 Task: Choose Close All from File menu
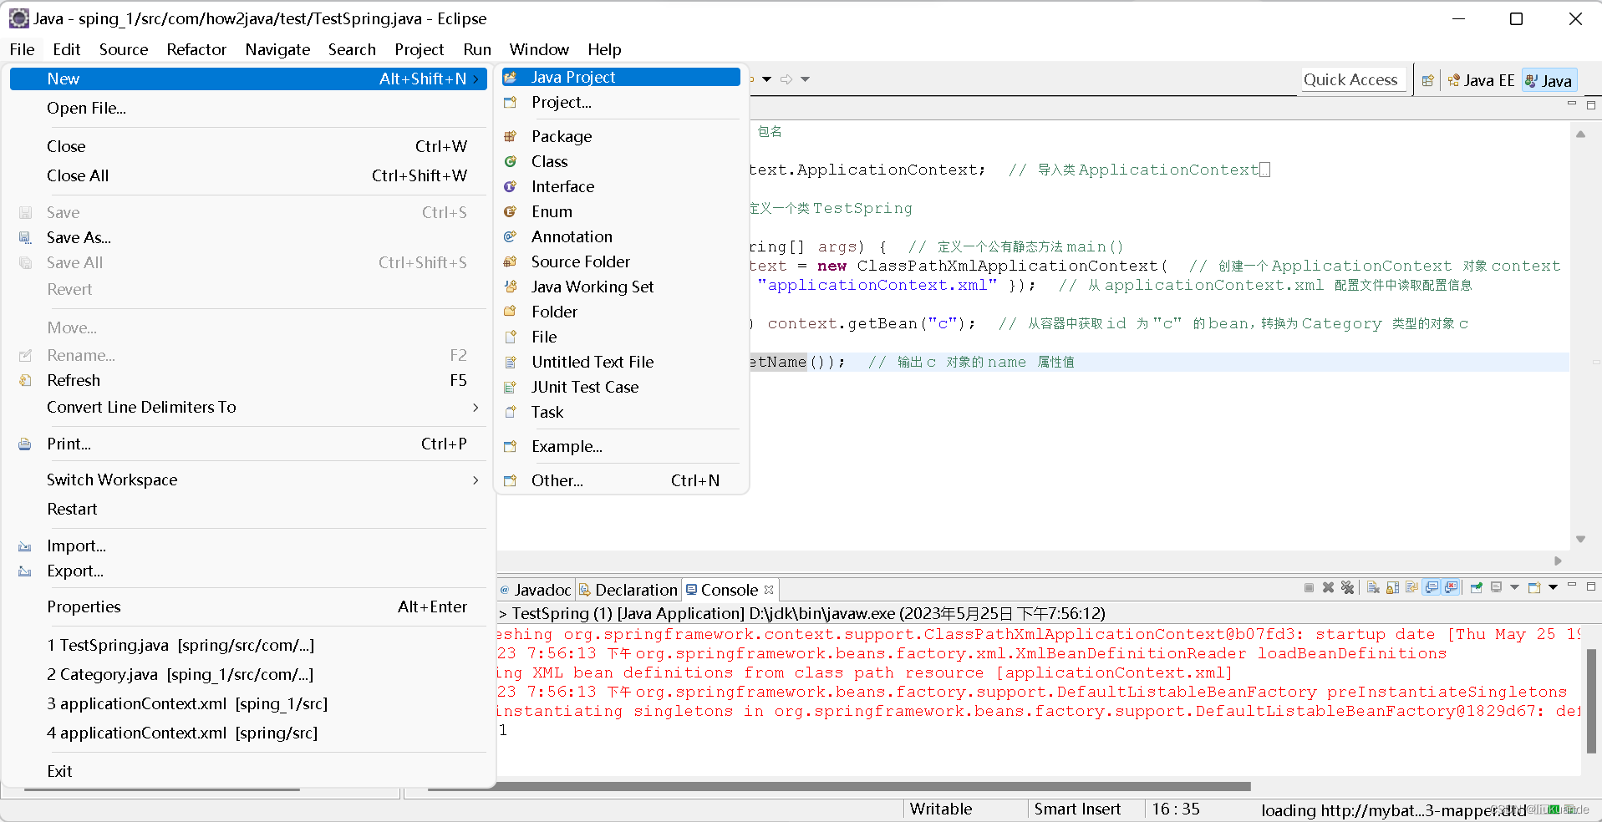point(247,175)
